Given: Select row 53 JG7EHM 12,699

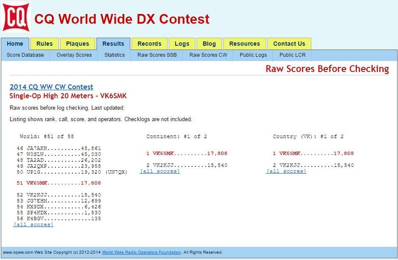Looking at the screenshot, I should pos(59,201).
